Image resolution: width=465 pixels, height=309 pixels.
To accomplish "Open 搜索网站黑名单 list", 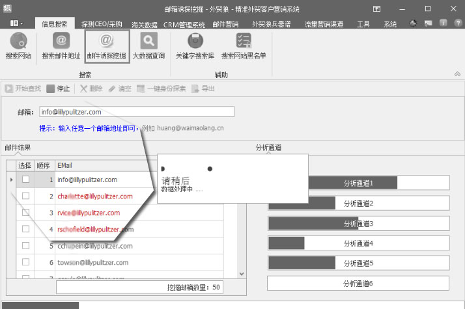I will (244, 46).
